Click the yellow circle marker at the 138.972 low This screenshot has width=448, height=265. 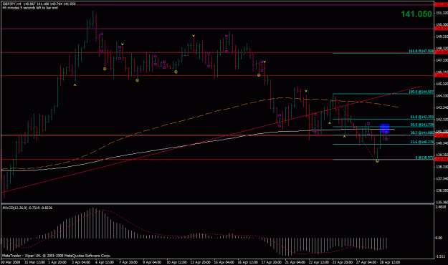pos(378,161)
